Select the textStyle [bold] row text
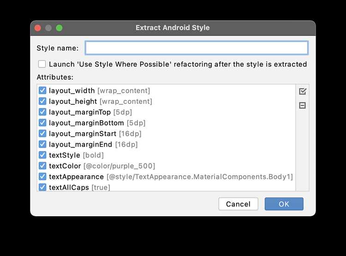Image resolution: width=346 pixels, height=256 pixels. [76, 155]
